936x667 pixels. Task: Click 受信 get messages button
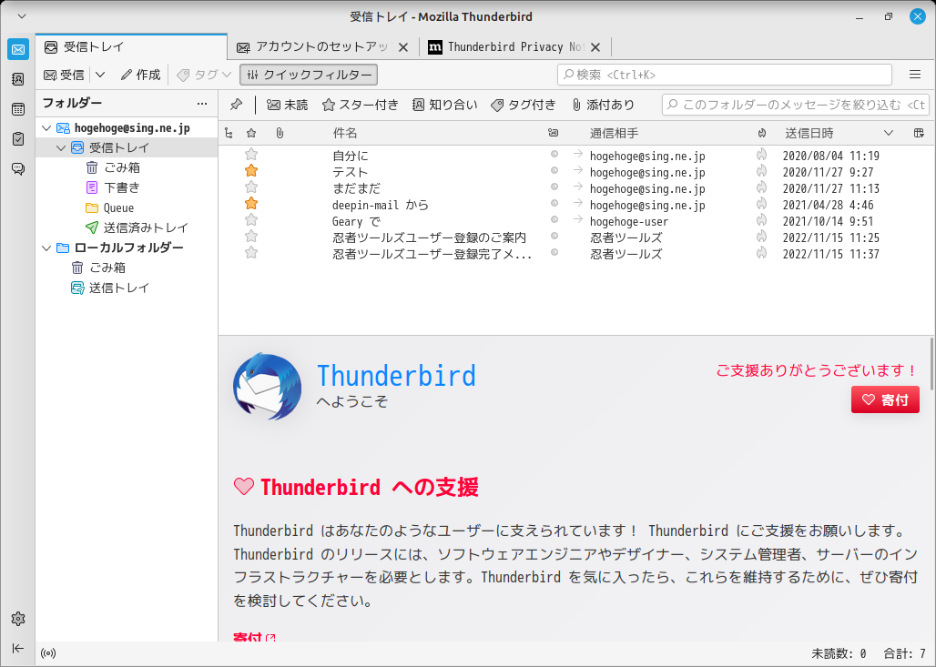pos(65,75)
